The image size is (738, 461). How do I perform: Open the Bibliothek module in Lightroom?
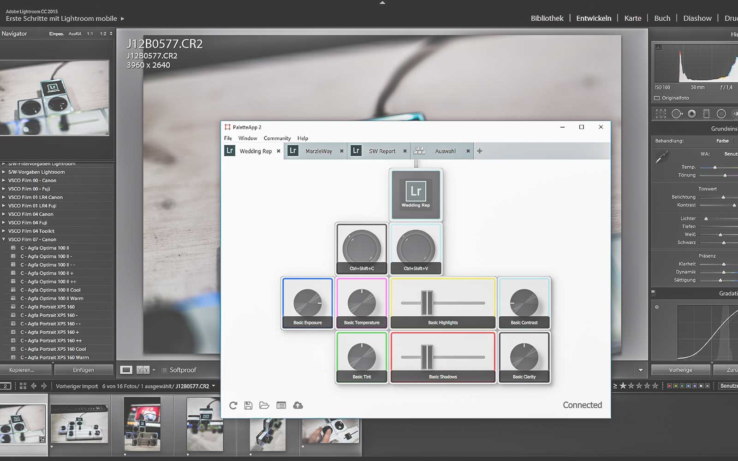tap(547, 18)
